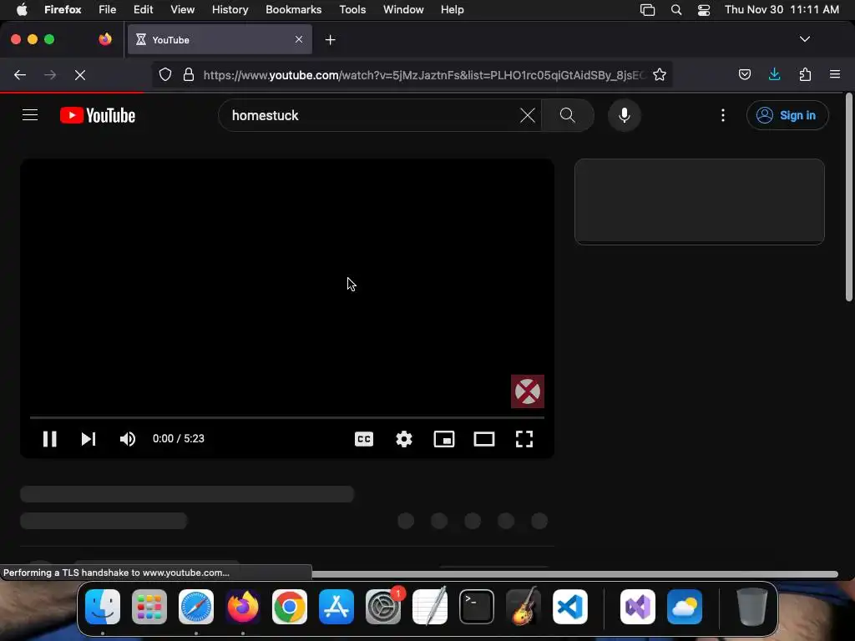Screen dimensions: 855x641
Task: Launch GarageBand from the dock
Action: click(524, 607)
